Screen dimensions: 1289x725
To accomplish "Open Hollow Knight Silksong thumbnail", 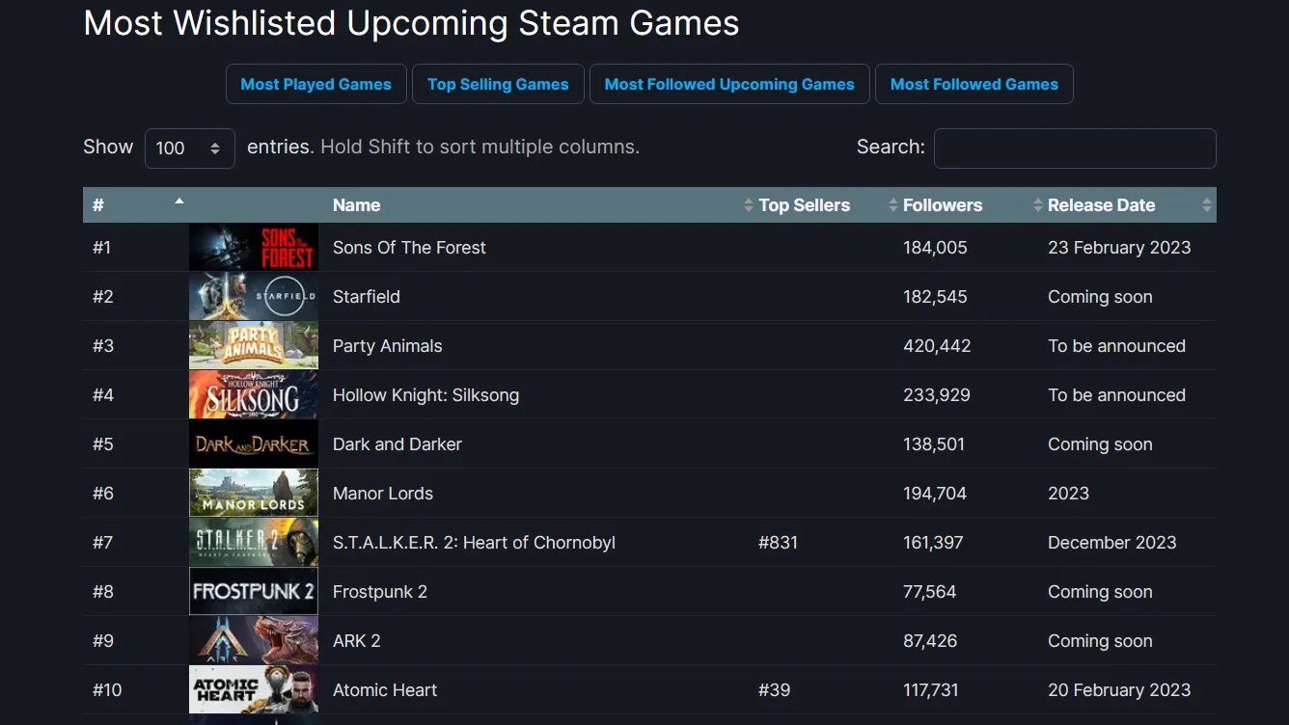I will [254, 394].
